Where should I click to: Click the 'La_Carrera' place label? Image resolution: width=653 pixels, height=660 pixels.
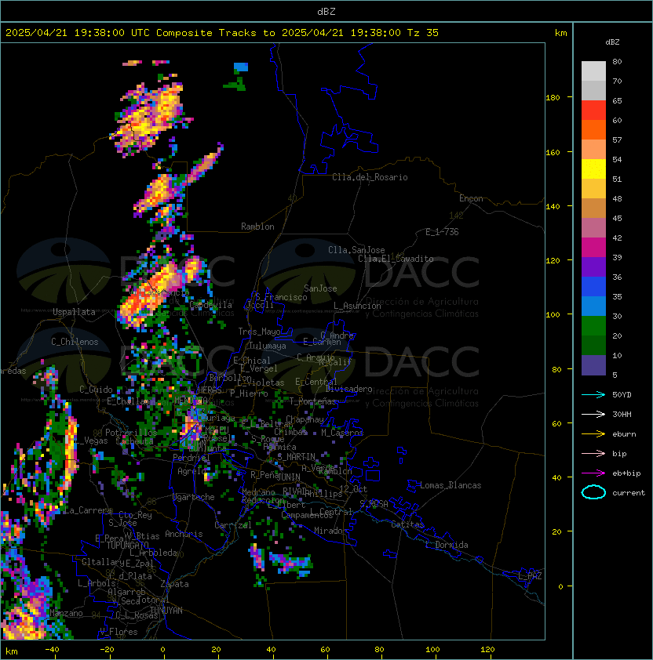point(88,510)
